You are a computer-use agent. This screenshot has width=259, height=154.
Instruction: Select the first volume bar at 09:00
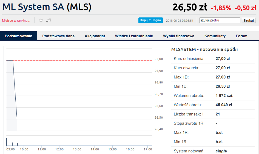(7, 142)
